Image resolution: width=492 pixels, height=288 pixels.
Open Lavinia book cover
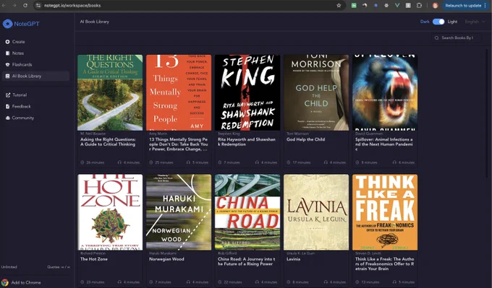(x=316, y=212)
